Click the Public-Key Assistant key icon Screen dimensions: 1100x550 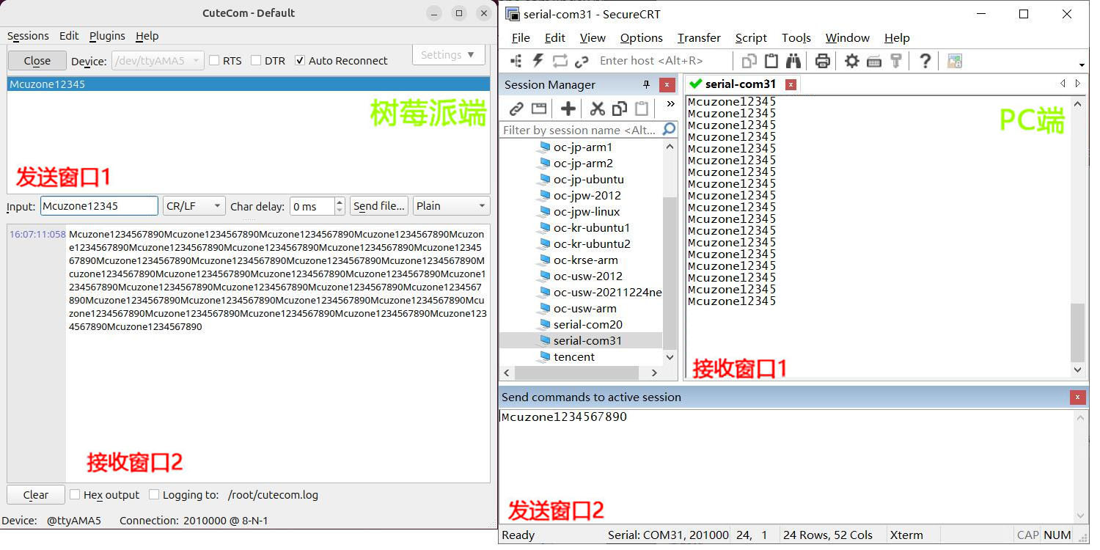895,61
